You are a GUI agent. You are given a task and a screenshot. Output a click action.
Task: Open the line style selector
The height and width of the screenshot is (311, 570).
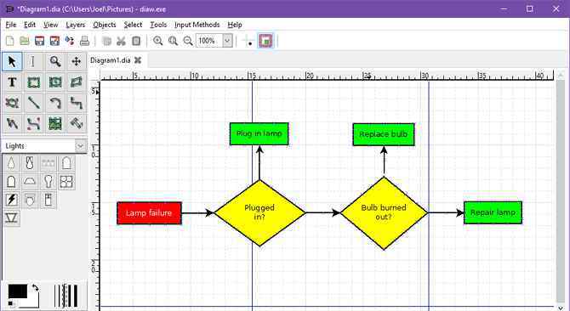click(67, 296)
